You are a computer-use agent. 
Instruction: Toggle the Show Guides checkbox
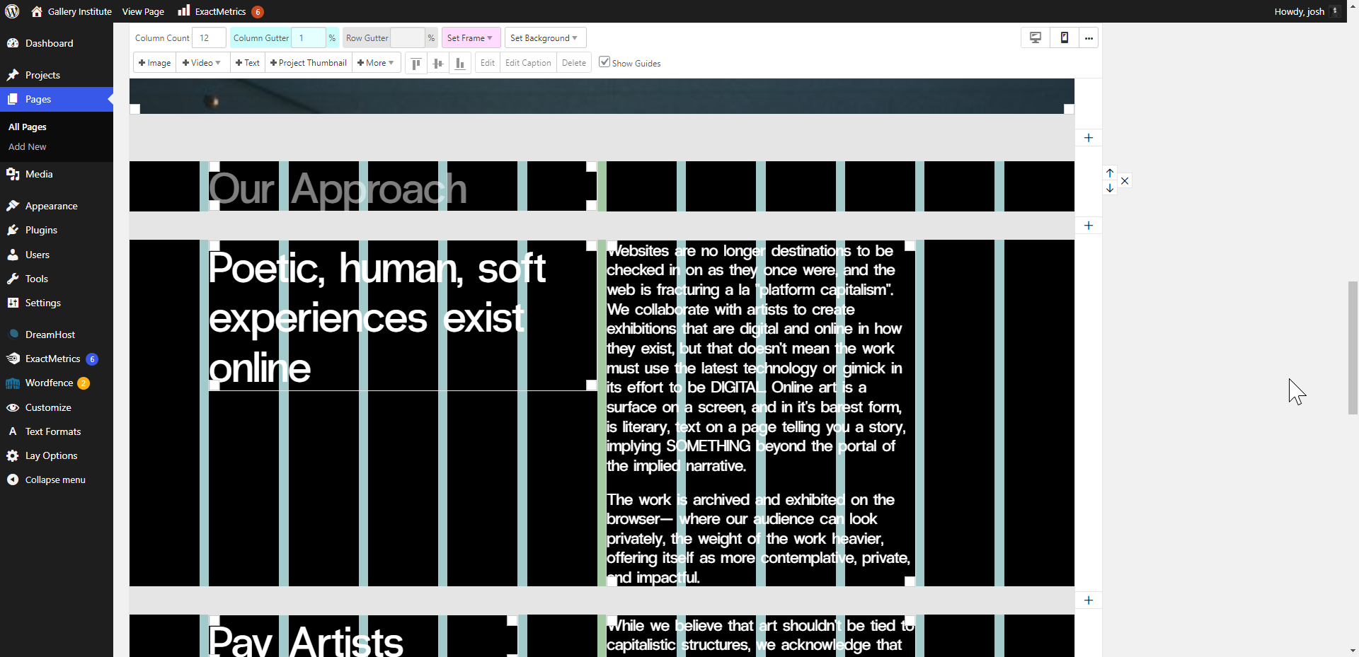(x=604, y=62)
